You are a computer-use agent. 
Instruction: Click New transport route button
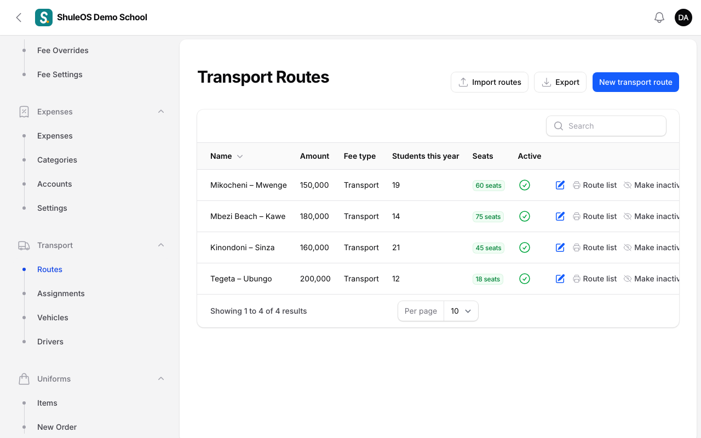[x=636, y=82]
